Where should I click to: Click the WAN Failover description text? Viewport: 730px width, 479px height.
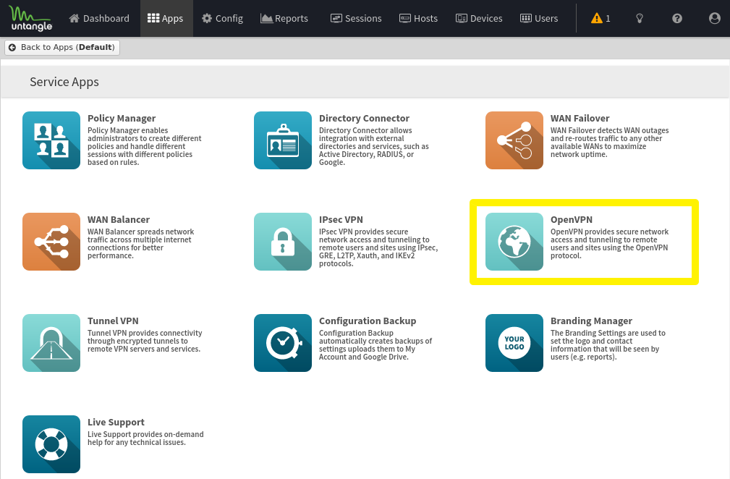coord(609,143)
